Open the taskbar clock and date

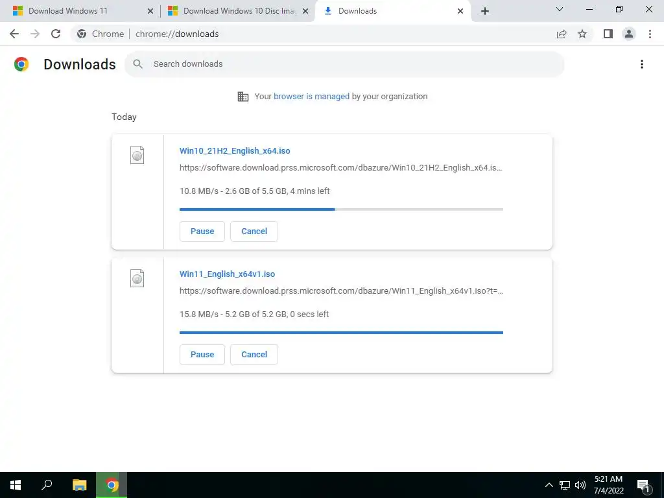click(608, 485)
